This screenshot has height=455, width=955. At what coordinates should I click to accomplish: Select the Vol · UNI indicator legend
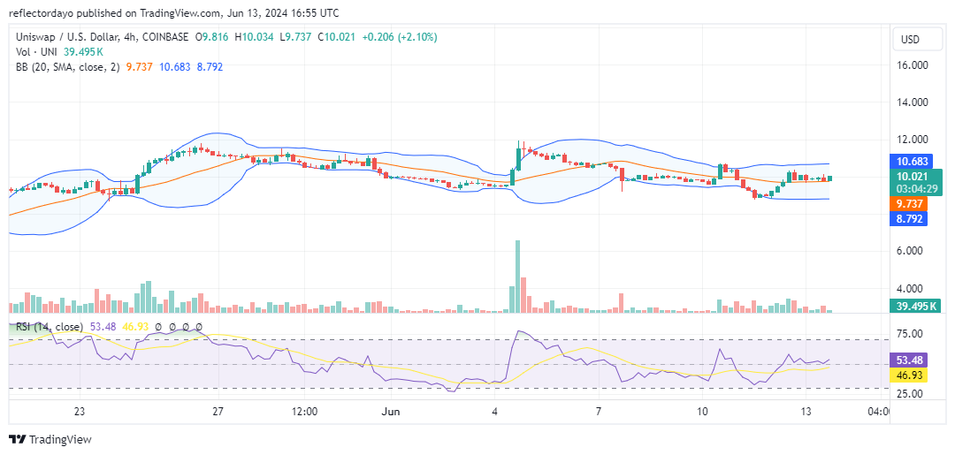click(x=37, y=52)
